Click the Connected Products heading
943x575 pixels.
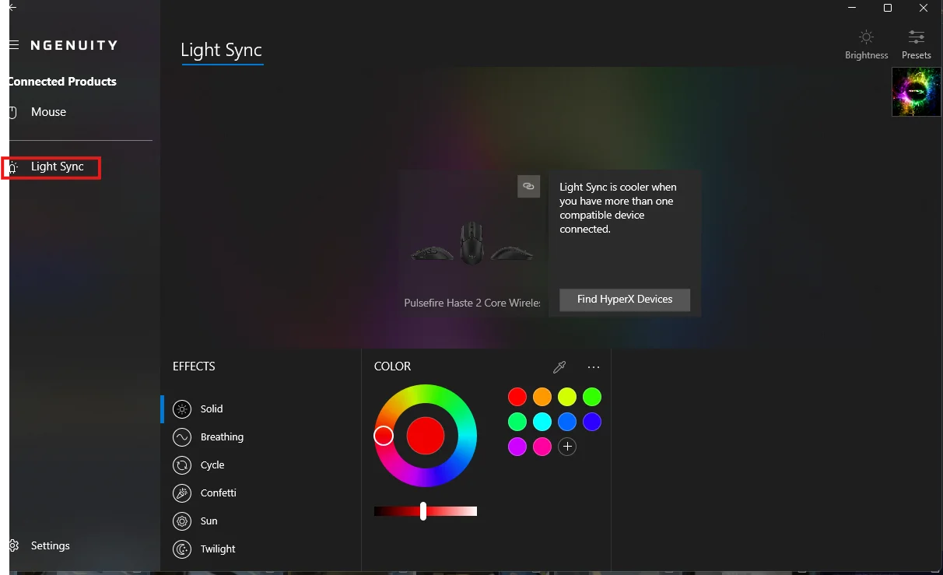point(62,82)
